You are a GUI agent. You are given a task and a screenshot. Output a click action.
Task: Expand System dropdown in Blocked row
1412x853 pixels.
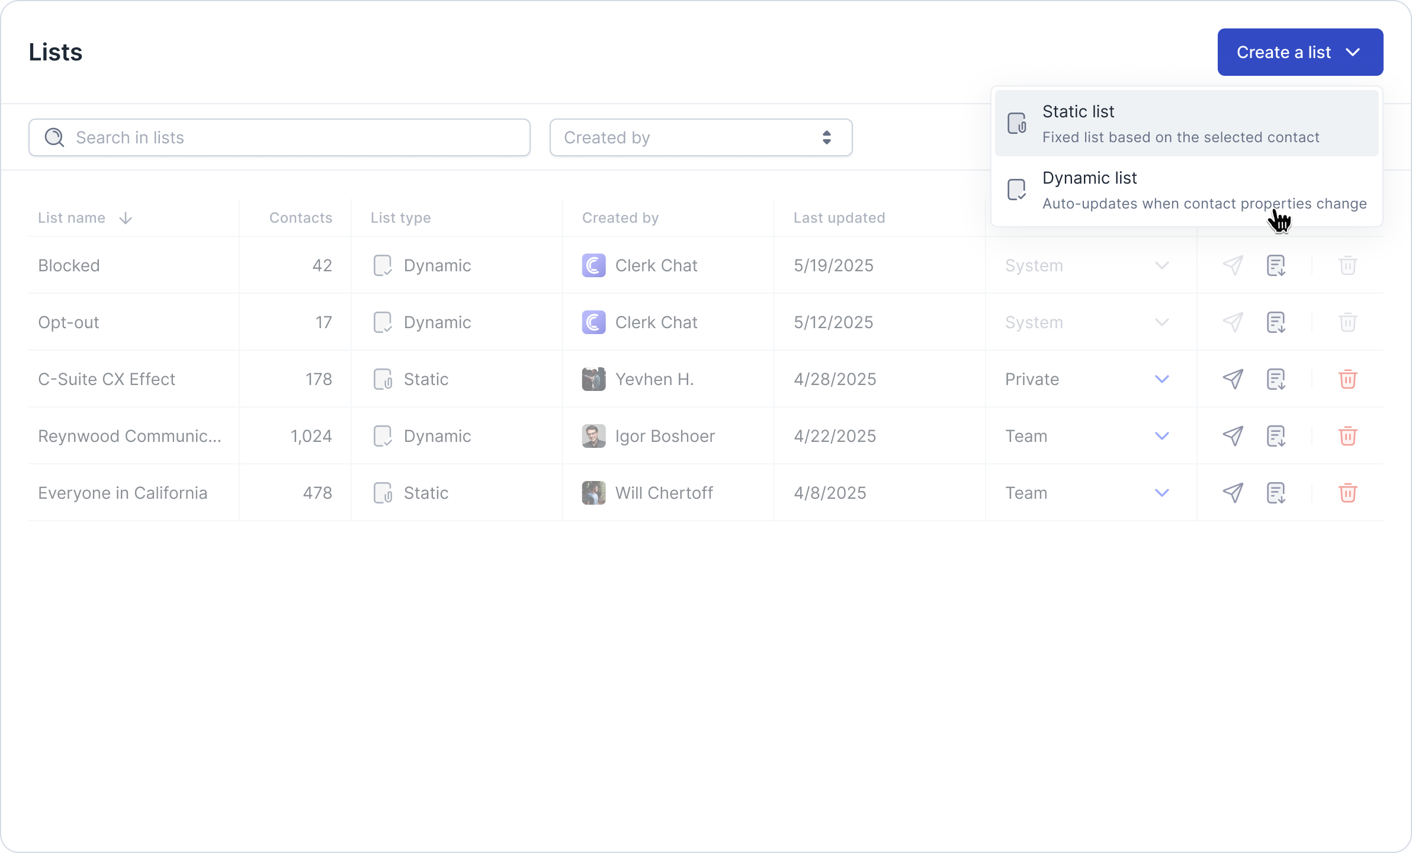coord(1162,265)
